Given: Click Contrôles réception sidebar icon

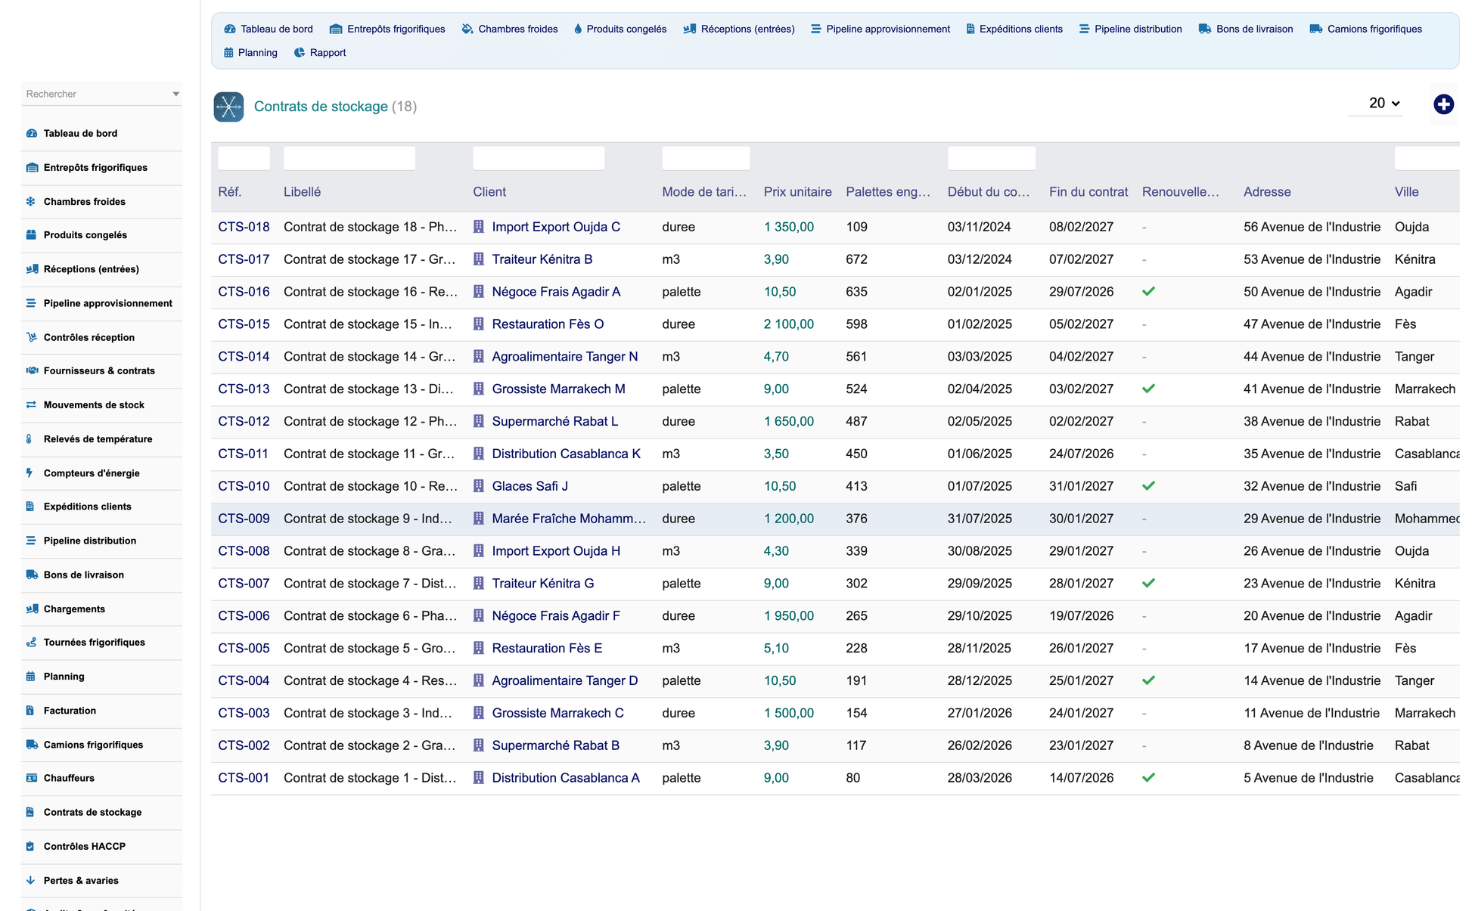Looking at the screenshot, I should click(x=31, y=337).
